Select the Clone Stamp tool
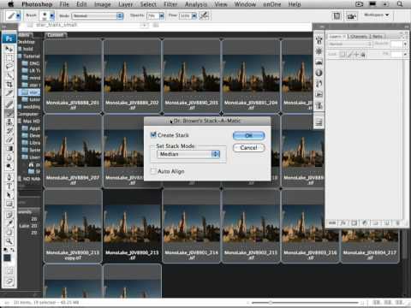The image size is (411, 308). pyautogui.click(x=9, y=122)
